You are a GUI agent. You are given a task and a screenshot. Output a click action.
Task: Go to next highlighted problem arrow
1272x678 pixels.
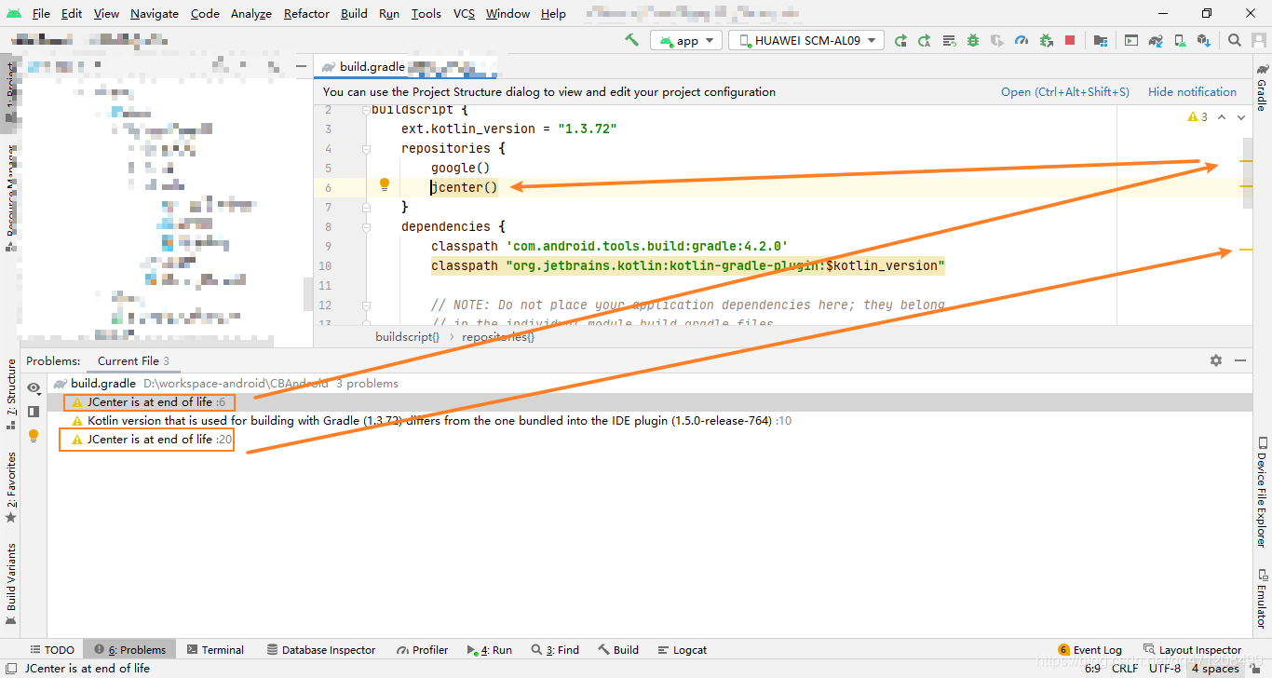1241,116
